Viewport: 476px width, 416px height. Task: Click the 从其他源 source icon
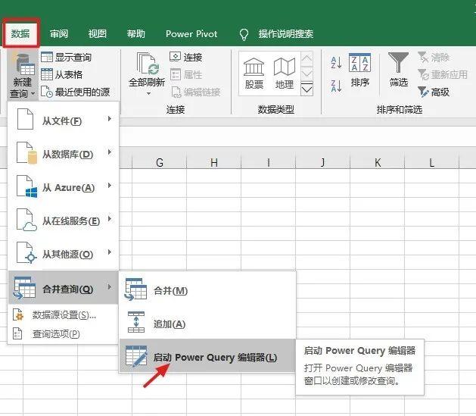click(x=26, y=253)
